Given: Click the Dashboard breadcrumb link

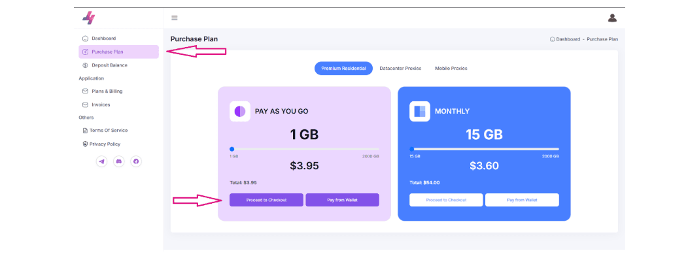Looking at the screenshot, I should click(x=568, y=39).
